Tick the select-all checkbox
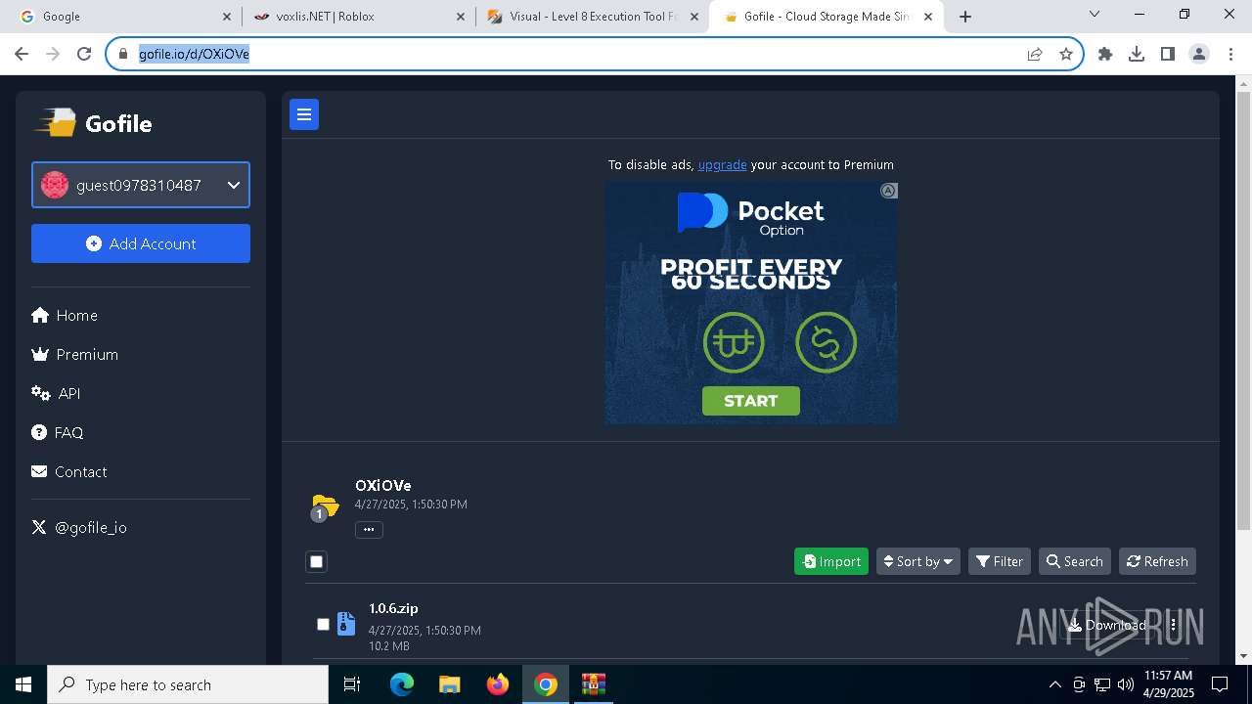 (x=316, y=561)
